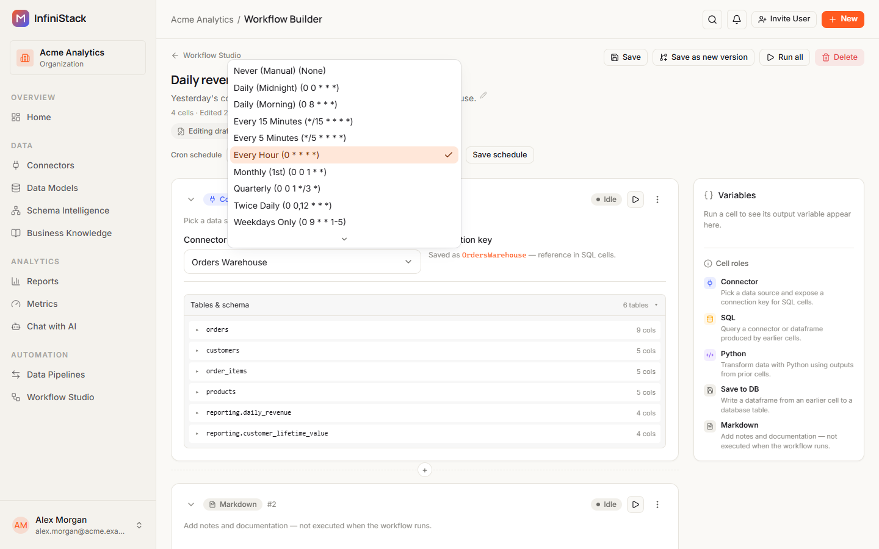
Task: Open Connectors in sidebar
Action: tap(78, 165)
